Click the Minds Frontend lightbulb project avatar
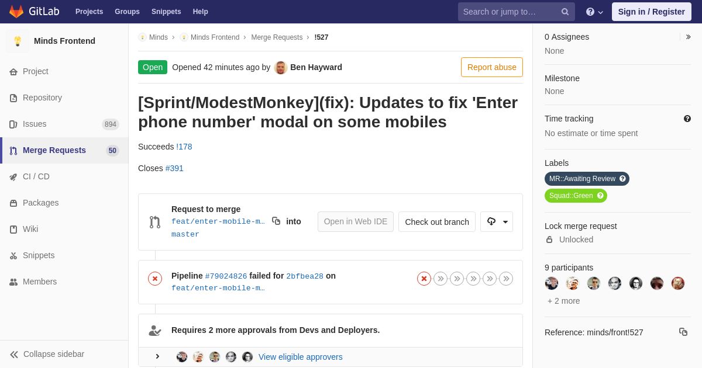 tap(18, 41)
